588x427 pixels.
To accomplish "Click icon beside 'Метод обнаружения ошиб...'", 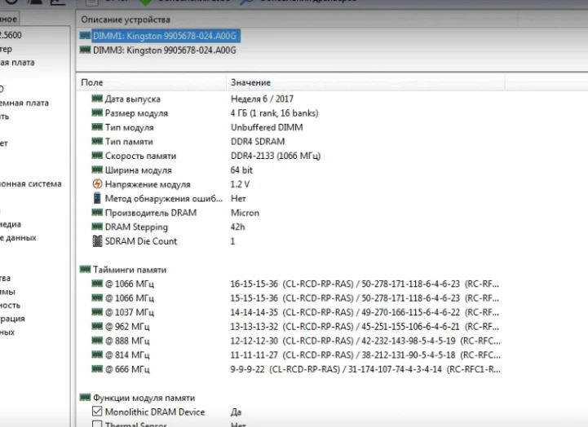I will (x=97, y=198).
